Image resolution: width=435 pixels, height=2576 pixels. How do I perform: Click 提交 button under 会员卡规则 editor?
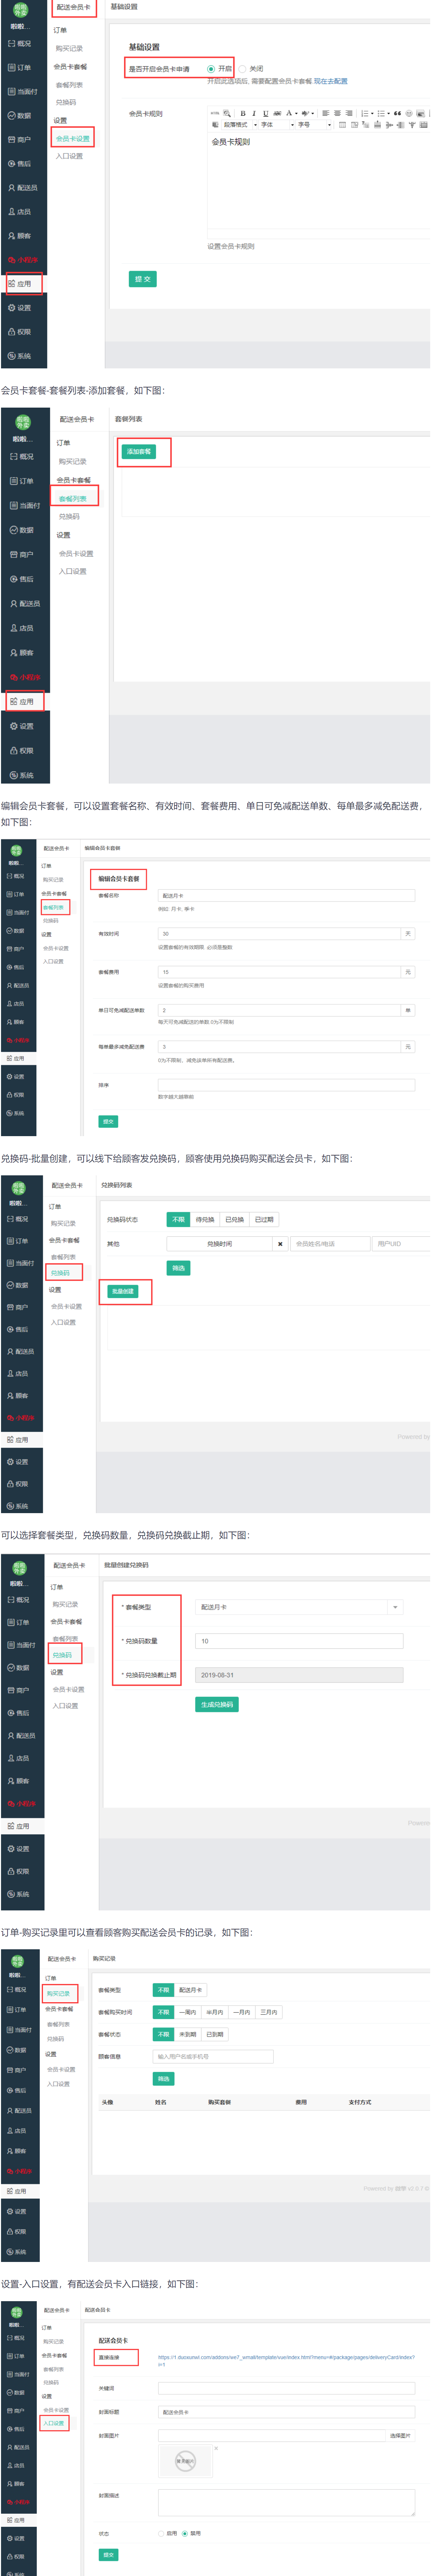pos(143,279)
